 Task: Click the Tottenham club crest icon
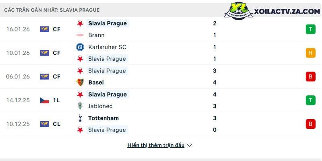click(80, 118)
